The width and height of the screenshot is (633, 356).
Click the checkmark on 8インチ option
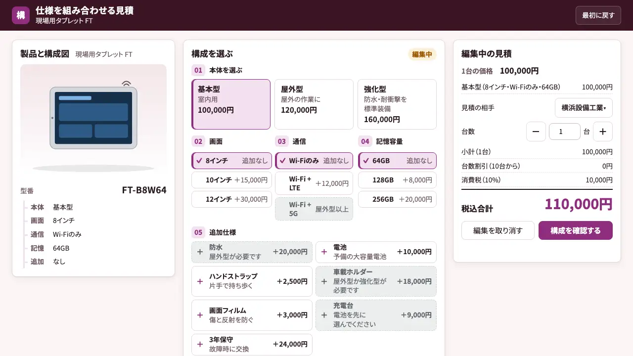tap(199, 161)
